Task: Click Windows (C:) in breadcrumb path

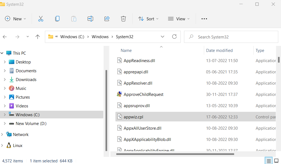Action: [72, 37]
